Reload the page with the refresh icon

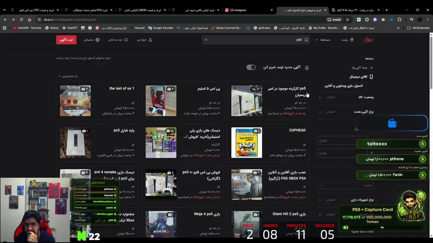coord(21,20)
